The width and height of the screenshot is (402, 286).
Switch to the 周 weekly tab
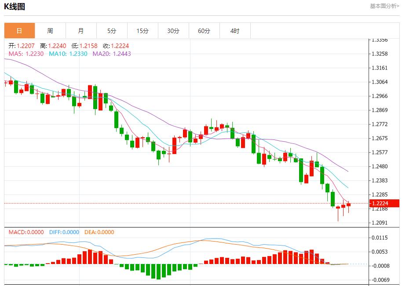point(50,31)
